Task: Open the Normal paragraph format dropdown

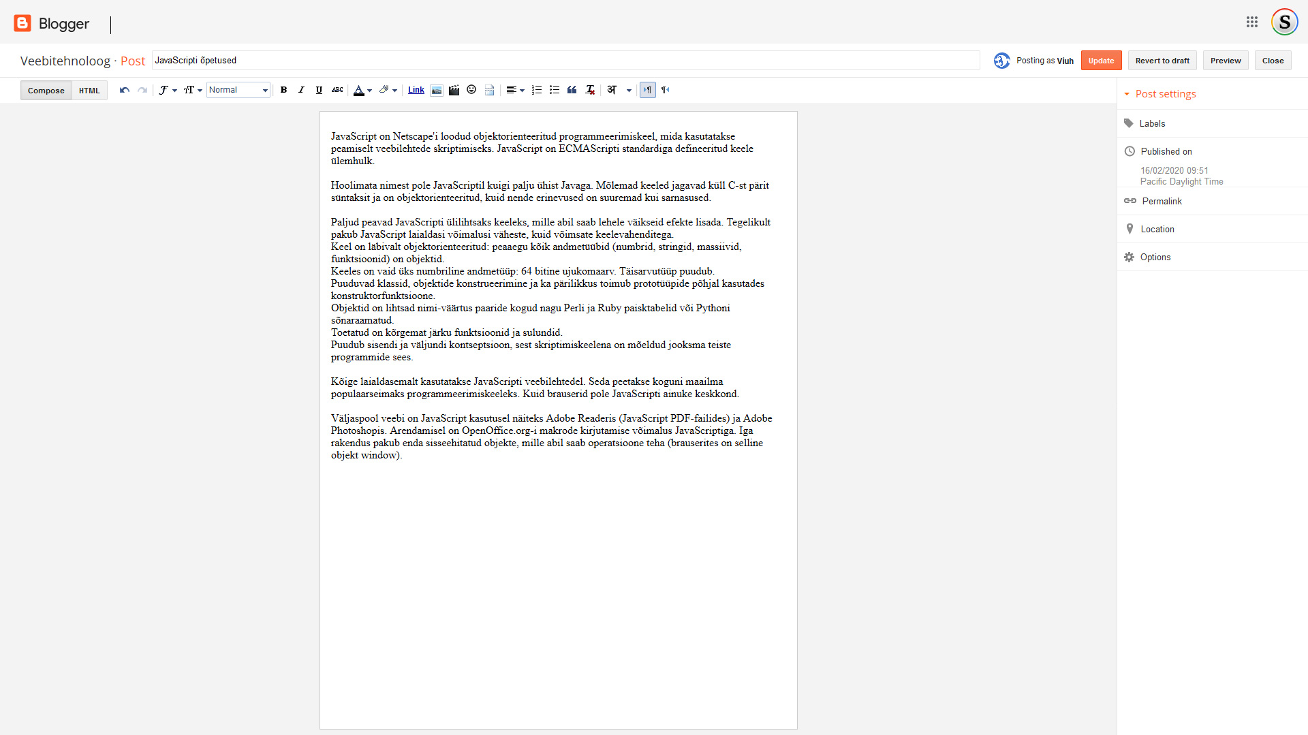Action: point(238,90)
